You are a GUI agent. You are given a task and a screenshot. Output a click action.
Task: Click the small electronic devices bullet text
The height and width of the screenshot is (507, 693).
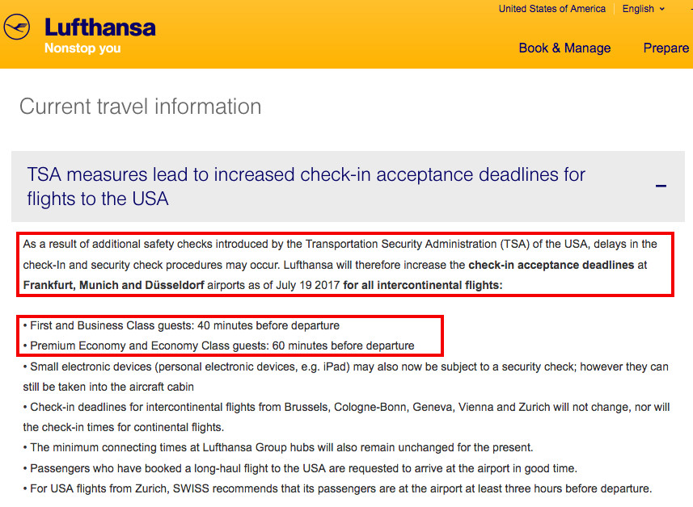pyautogui.click(x=345, y=377)
